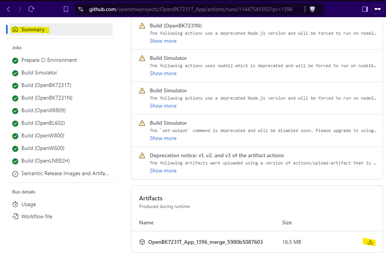Viewport: 386px width, 253px height.
Task: Go back to the previous browser page
Action: click(x=9, y=10)
